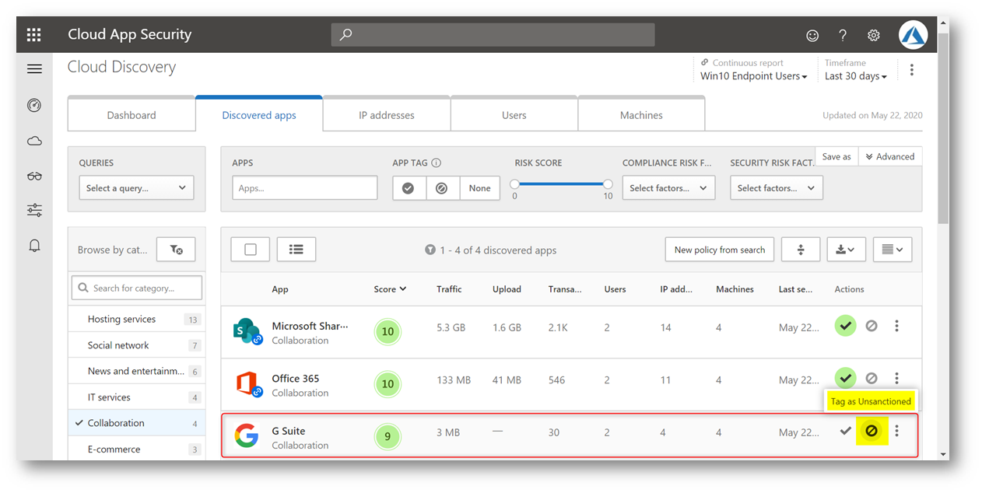Click the risk score slider track
The width and height of the screenshot is (982, 493).
(x=561, y=184)
